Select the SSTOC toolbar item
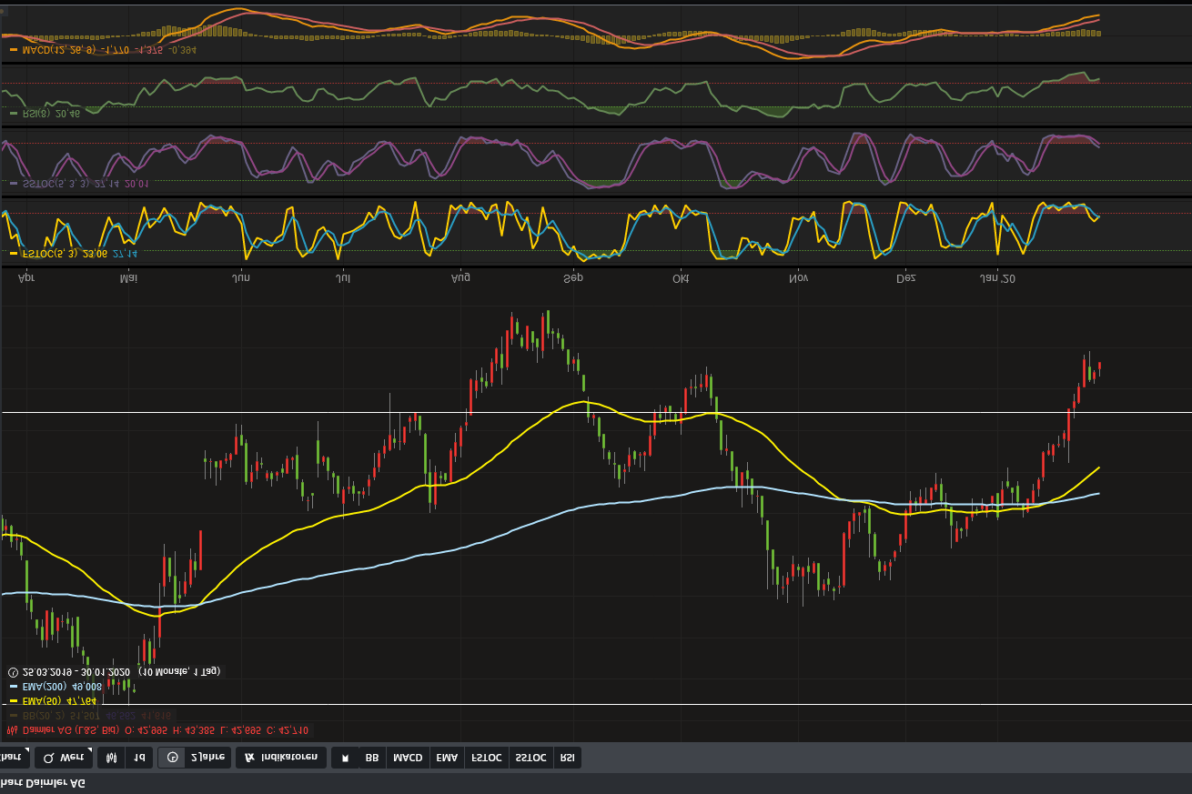 (x=530, y=758)
